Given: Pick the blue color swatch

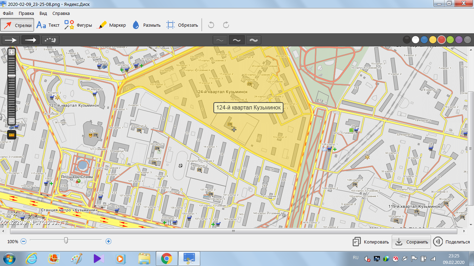Looking at the screenshot, I should 424,40.
